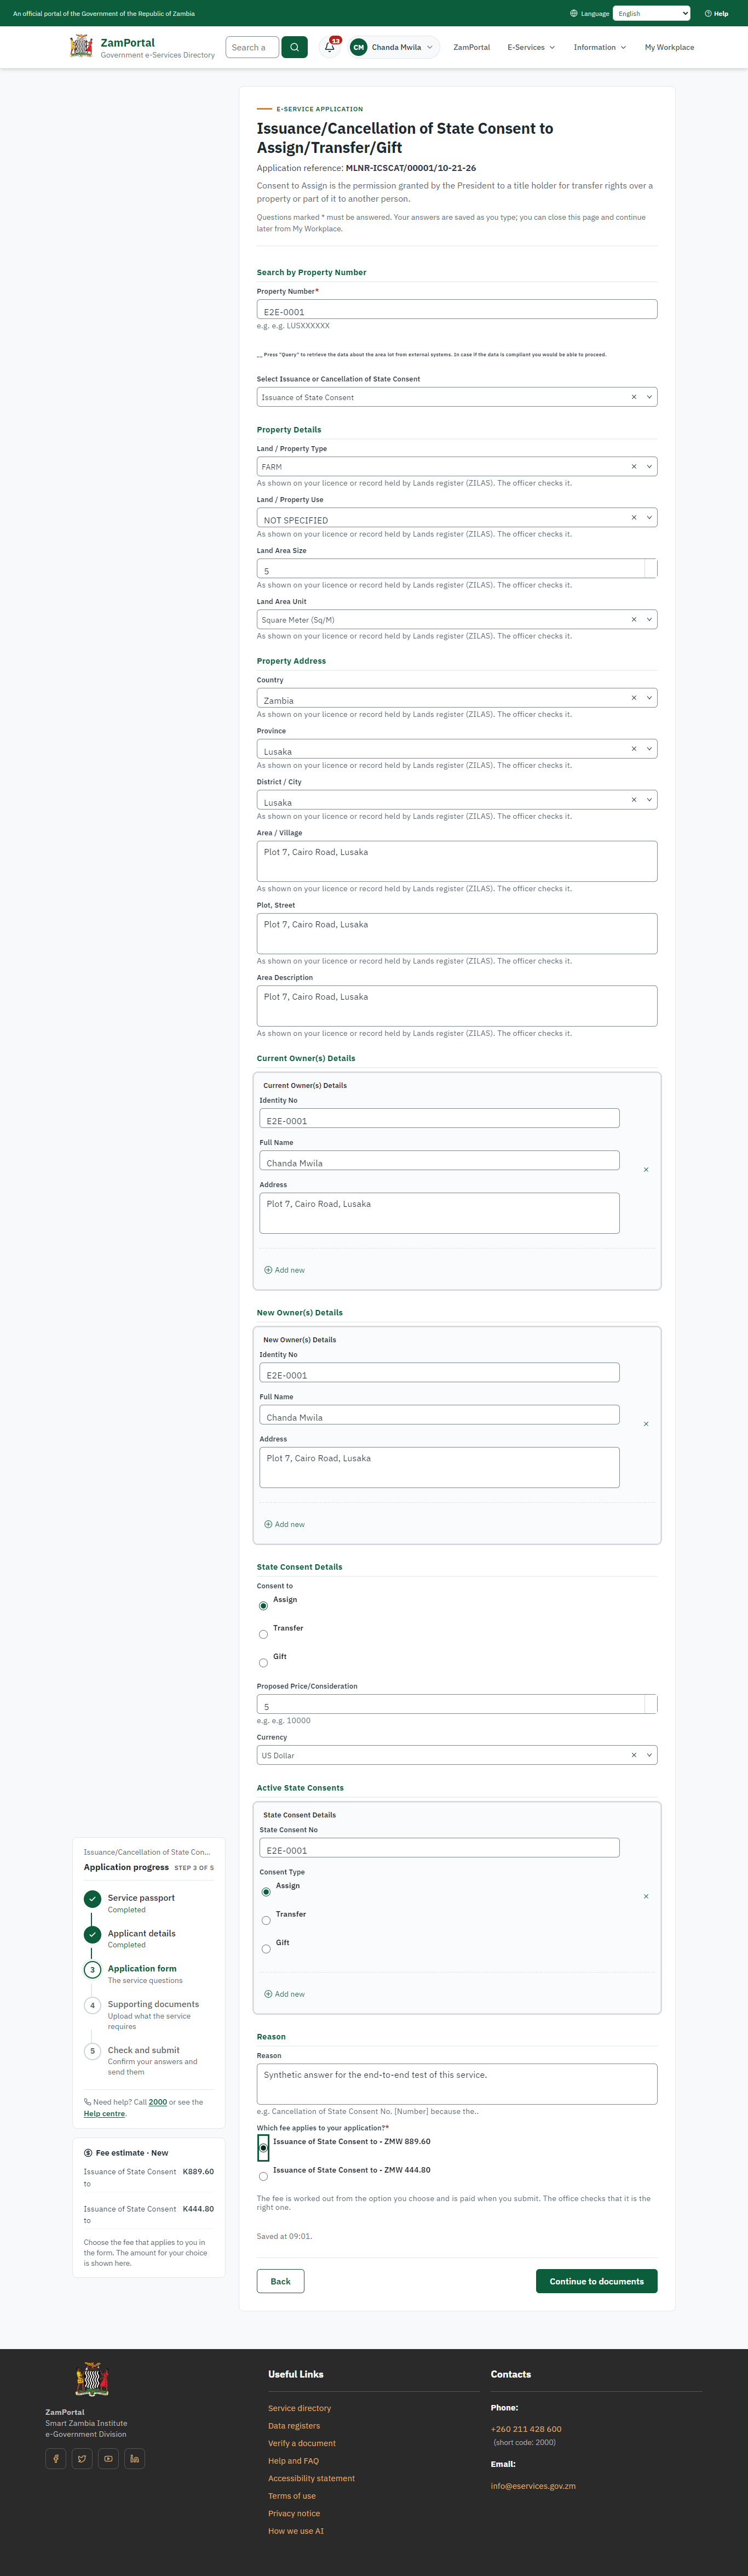Click the green search magnifier button
Viewport: 748px width, 2576px height.
point(295,47)
